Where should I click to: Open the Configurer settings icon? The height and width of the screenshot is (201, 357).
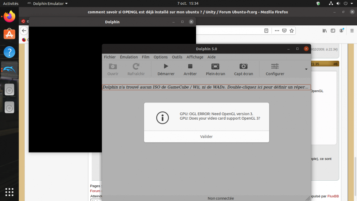point(275,69)
